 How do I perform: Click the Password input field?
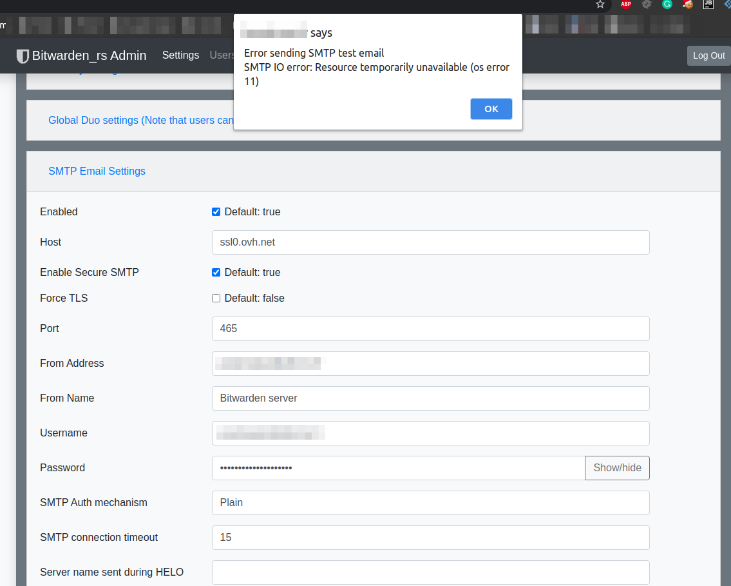pos(399,468)
